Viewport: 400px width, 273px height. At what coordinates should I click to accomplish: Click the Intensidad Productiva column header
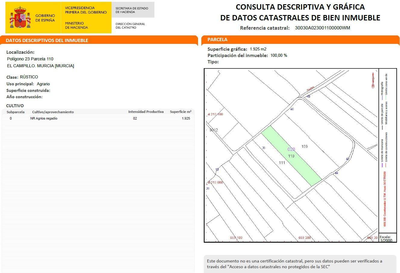(146, 112)
